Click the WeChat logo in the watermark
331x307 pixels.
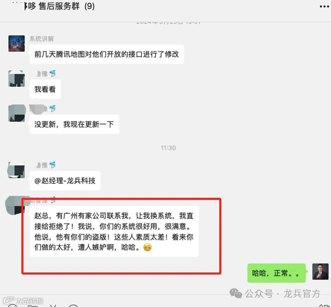click(236, 294)
